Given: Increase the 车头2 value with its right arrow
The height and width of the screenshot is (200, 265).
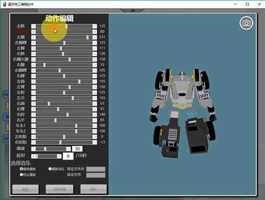Looking at the screenshot, I should 95,131.
